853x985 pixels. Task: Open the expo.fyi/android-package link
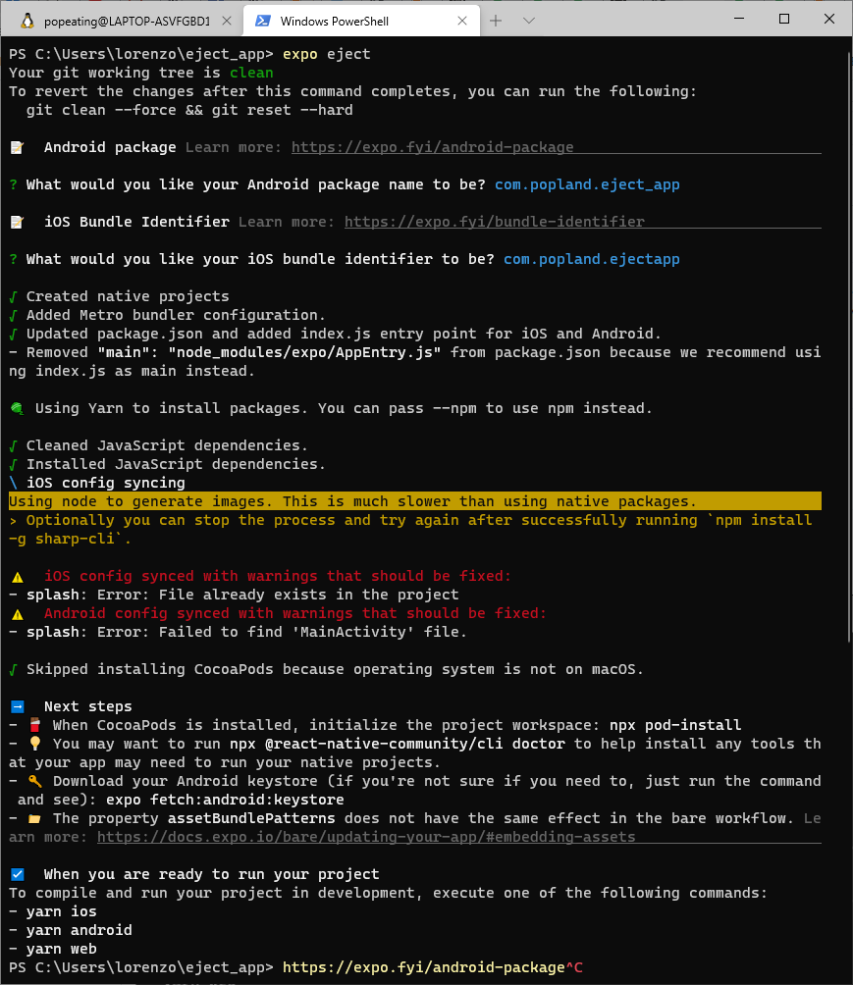(x=433, y=146)
